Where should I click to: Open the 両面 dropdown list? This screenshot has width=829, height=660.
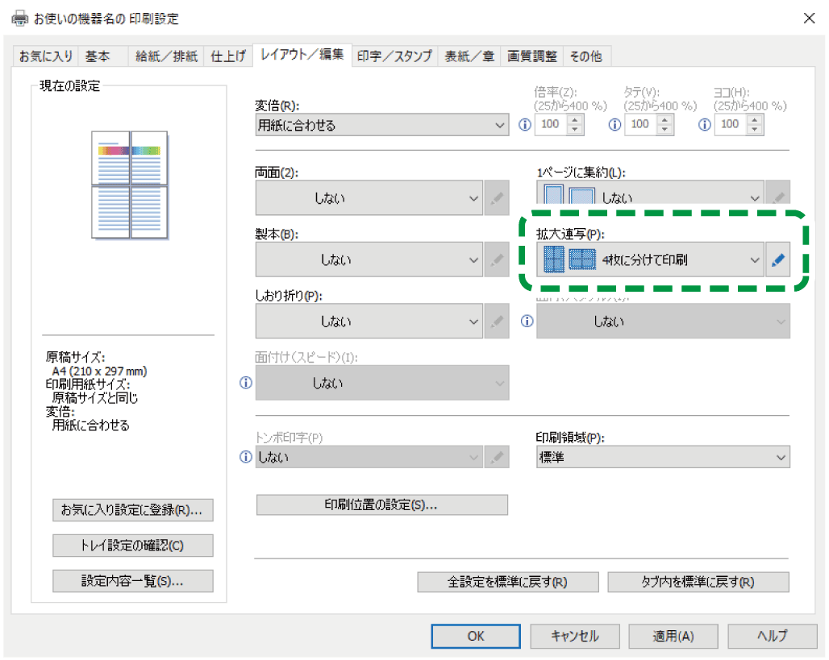[x=369, y=198]
